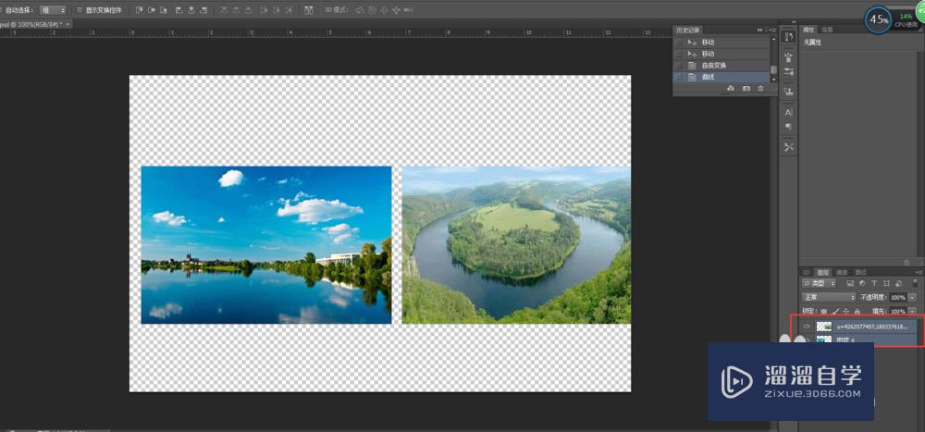
Task: Create new document from current history state
Action: point(730,88)
